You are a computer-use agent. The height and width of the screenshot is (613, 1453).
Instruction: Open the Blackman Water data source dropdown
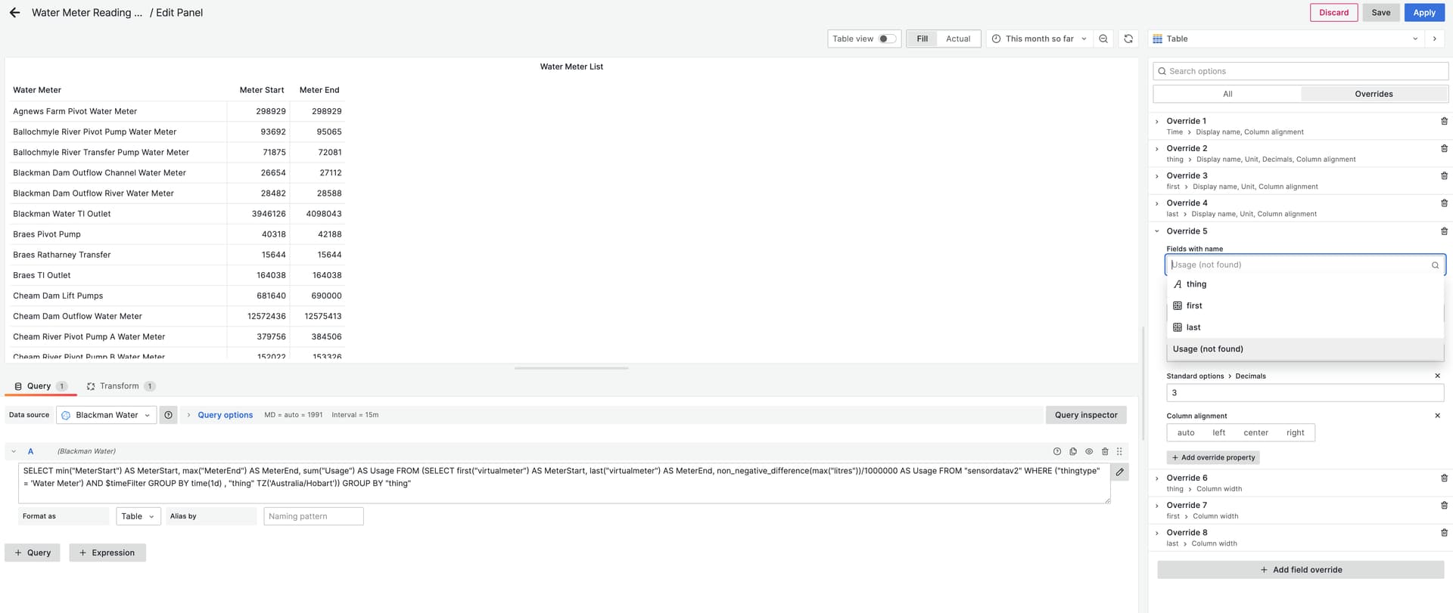(x=107, y=415)
